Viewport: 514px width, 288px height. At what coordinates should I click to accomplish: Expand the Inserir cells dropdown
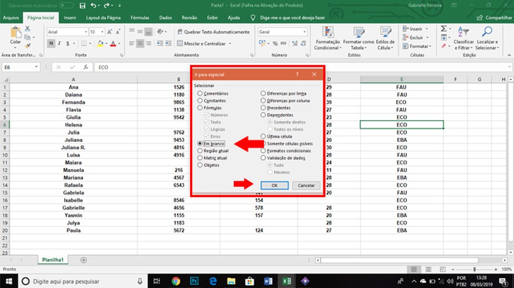(426, 29)
